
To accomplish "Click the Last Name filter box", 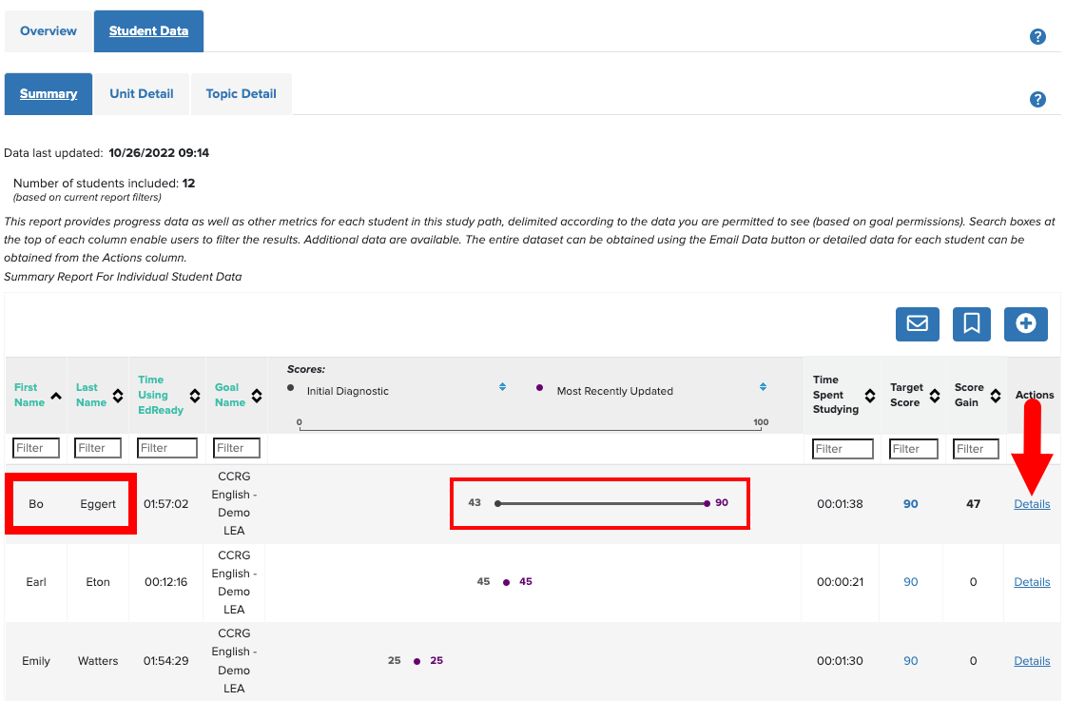I will coord(98,448).
